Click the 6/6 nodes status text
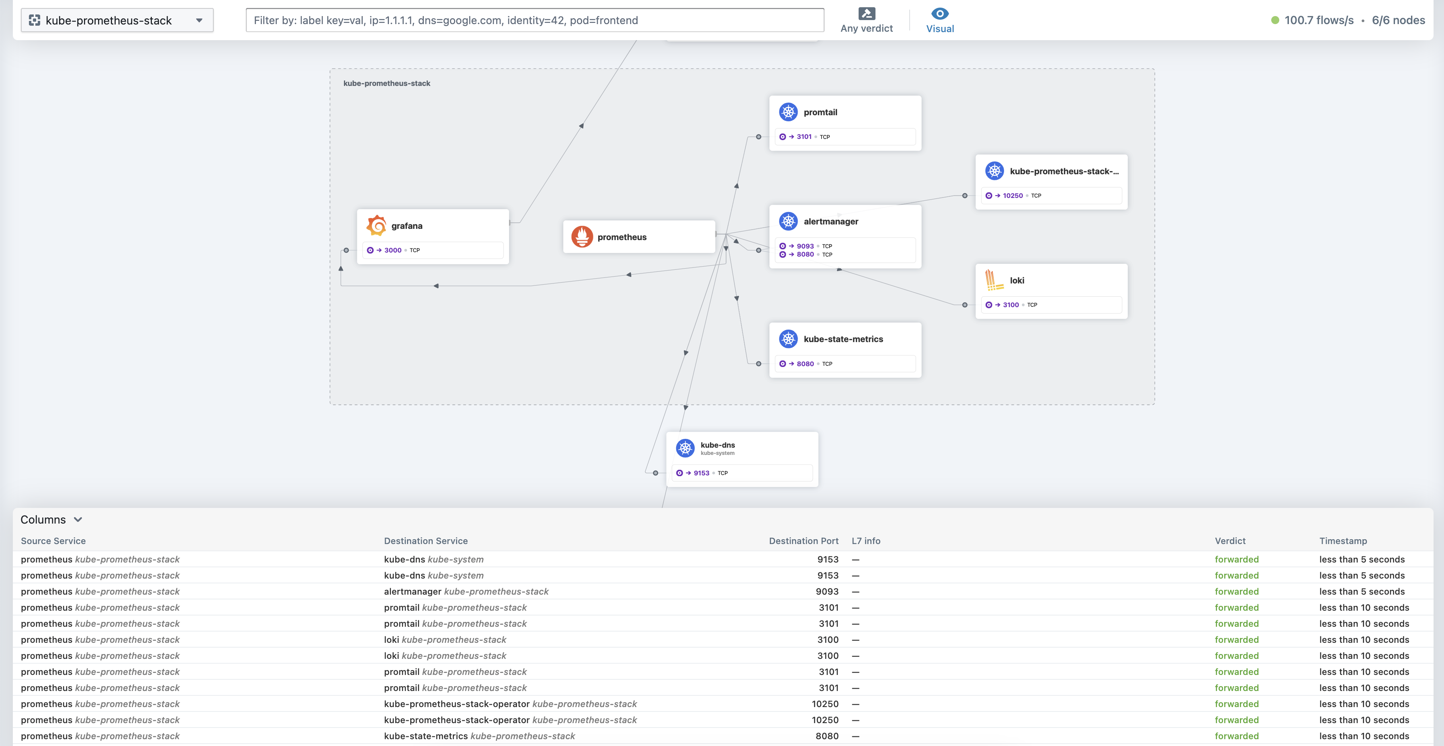 [x=1398, y=20]
